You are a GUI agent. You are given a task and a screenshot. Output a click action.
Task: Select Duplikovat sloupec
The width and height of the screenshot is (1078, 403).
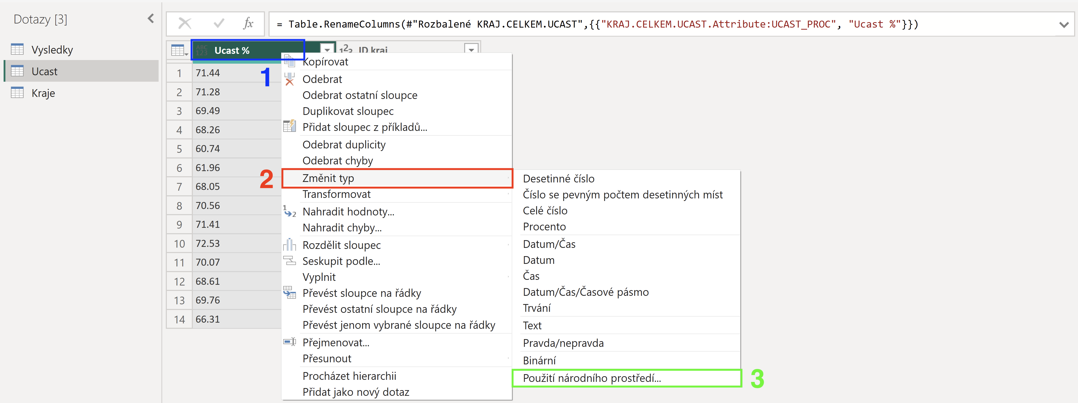(397, 111)
